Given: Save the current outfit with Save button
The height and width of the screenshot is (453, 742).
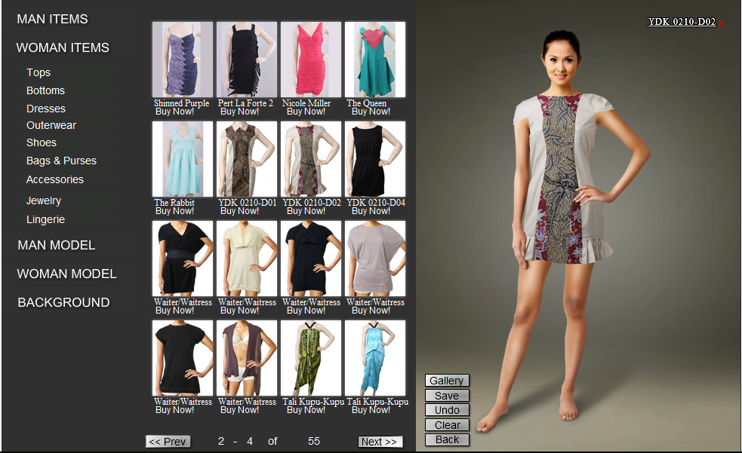Looking at the screenshot, I should tap(447, 396).
